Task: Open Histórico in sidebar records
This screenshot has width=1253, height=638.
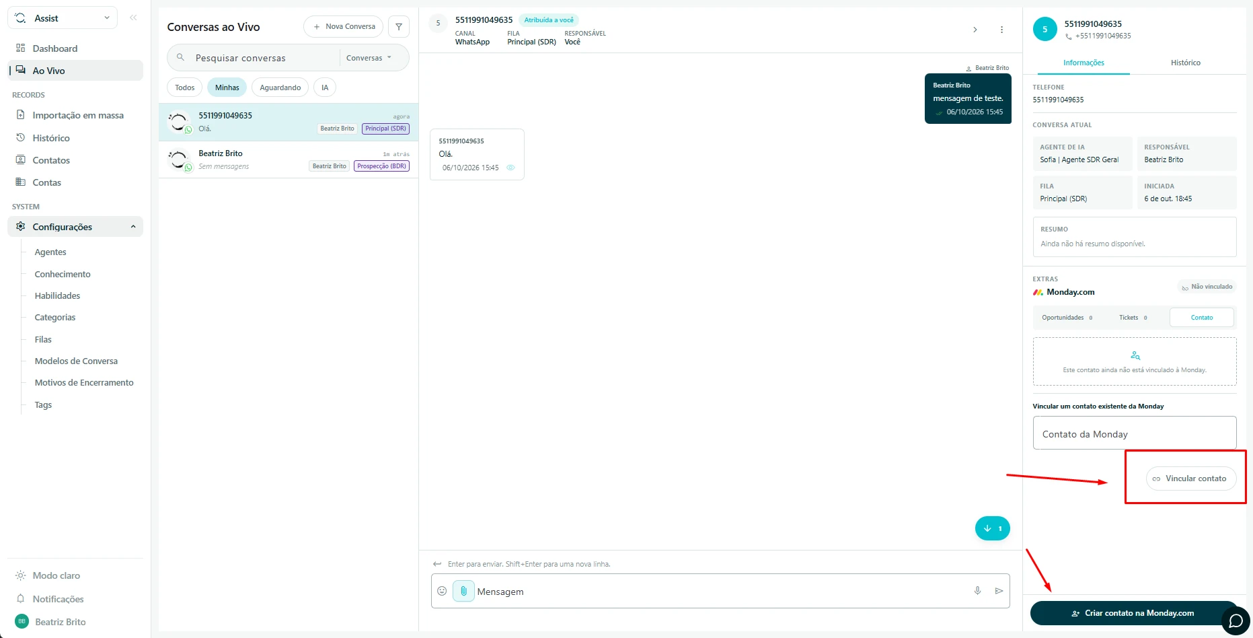Action: tap(75, 138)
